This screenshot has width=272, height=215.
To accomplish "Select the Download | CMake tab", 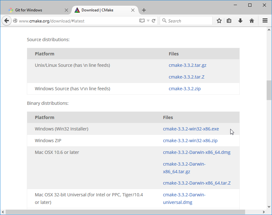I will point(105,10).
